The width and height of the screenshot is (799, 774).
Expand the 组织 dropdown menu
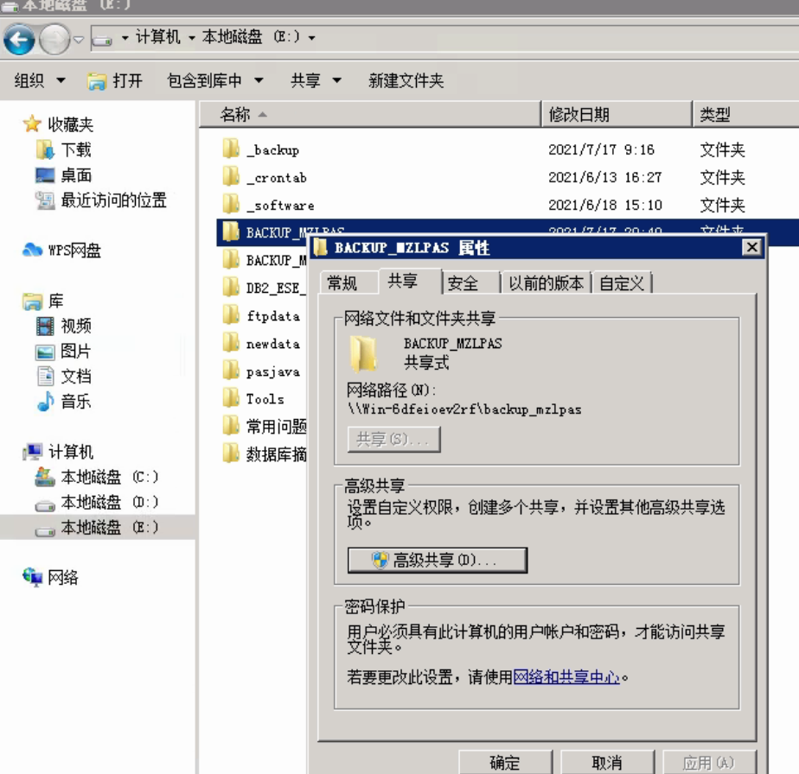[x=40, y=80]
